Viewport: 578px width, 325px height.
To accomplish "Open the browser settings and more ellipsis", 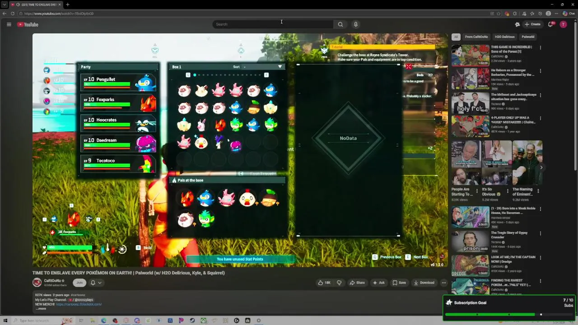I will (556, 14).
